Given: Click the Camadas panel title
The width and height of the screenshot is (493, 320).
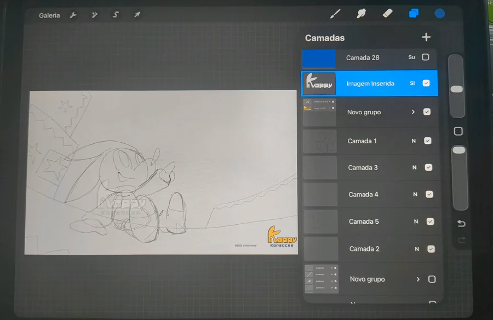Looking at the screenshot, I should (x=325, y=38).
